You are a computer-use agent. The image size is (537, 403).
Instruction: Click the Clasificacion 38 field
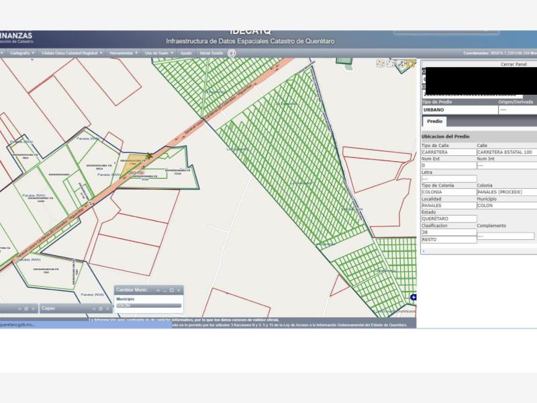tap(448, 232)
